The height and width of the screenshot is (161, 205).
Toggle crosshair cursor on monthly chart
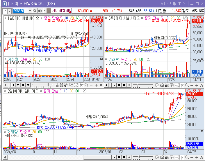point(82,85)
